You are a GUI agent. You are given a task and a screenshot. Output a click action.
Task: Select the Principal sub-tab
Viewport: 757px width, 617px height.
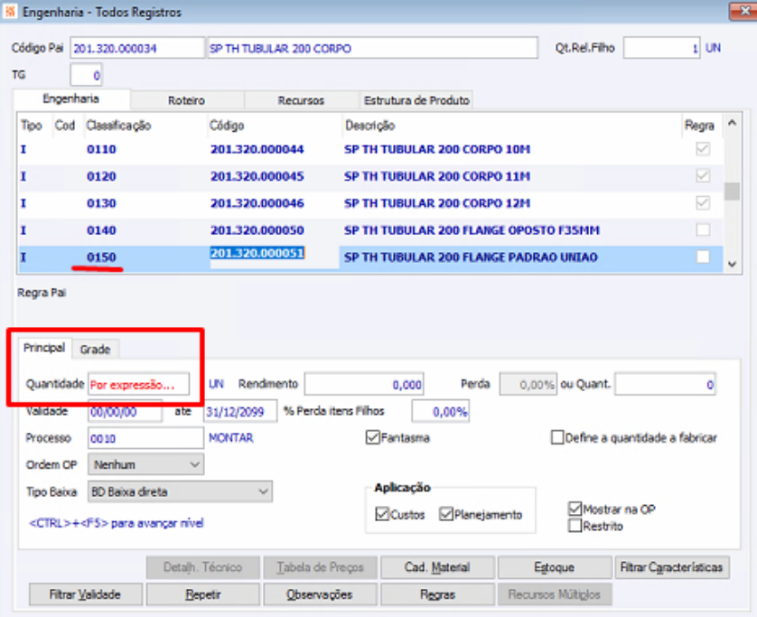tap(44, 348)
